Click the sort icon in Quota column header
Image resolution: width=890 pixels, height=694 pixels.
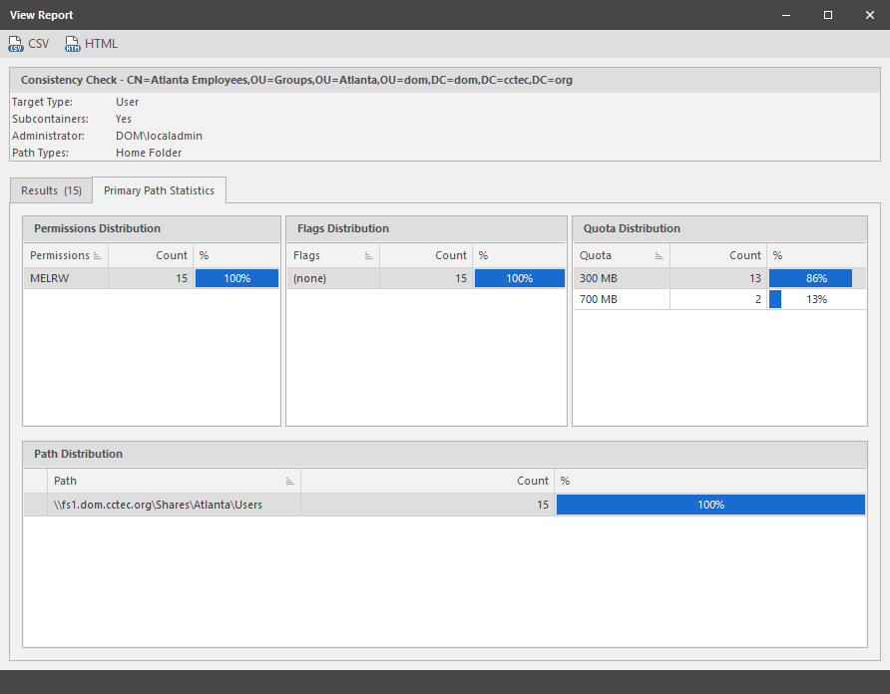660,256
